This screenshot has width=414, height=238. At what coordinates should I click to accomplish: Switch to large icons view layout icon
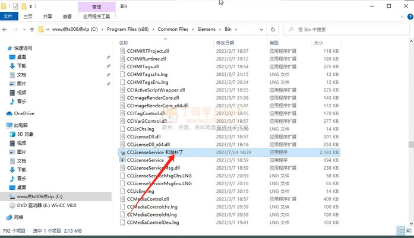pyautogui.click(x=409, y=231)
